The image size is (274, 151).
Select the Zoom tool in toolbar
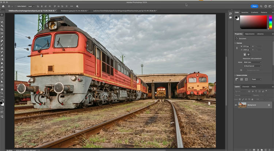(2, 93)
